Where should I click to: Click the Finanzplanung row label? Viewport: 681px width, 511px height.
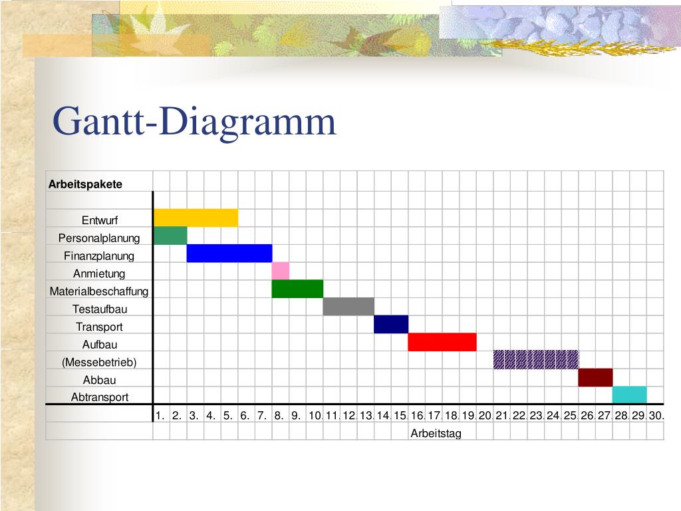point(99,256)
